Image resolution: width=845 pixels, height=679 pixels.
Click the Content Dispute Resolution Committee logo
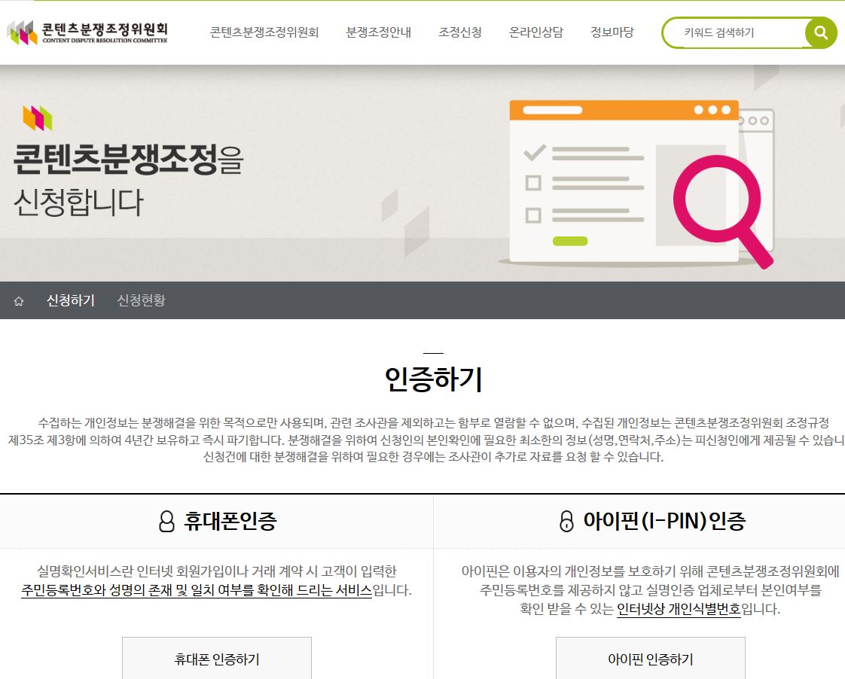pos(87,33)
